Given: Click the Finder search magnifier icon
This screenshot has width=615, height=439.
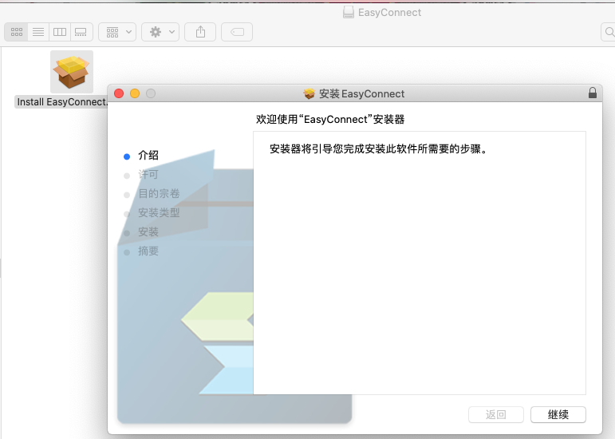Looking at the screenshot, I should 609,32.
